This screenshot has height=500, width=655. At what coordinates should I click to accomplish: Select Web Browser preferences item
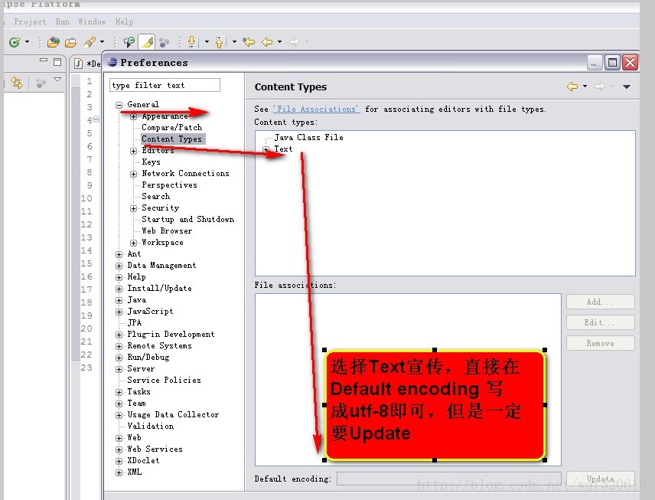(x=167, y=230)
